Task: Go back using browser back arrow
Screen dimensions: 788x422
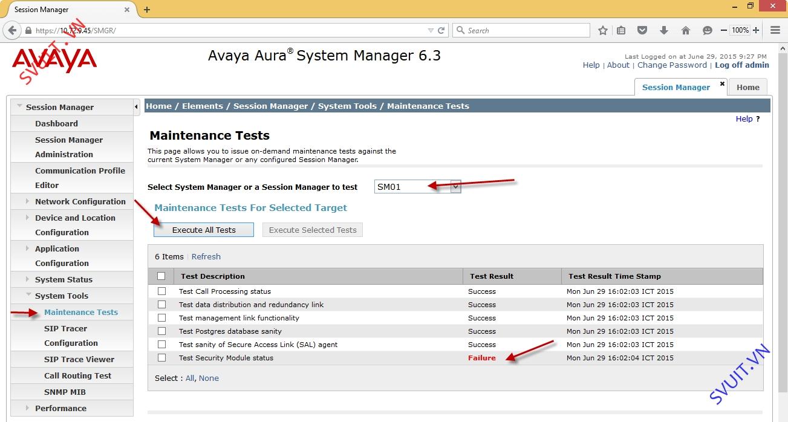Action: (x=12, y=30)
